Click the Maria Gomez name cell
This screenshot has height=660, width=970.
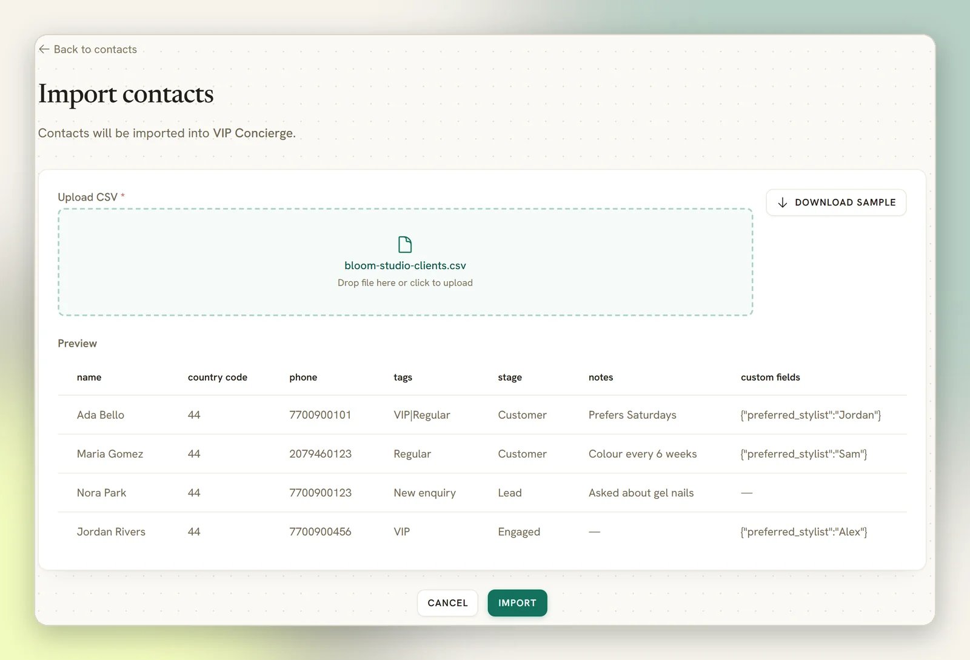click(110, 454)
